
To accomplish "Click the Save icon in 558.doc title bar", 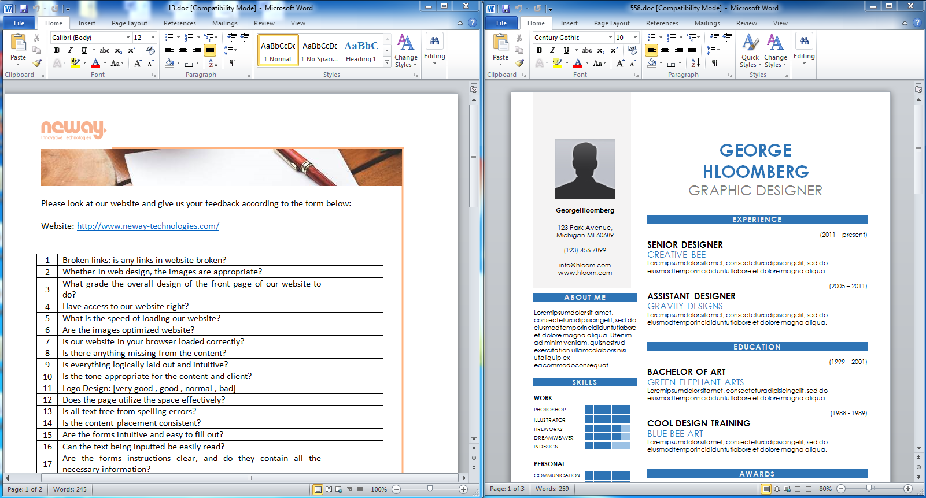I will click(506, 8).
